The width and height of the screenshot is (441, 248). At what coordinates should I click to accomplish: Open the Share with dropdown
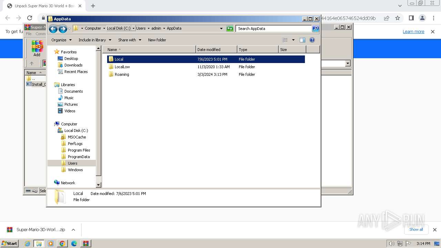130,40
